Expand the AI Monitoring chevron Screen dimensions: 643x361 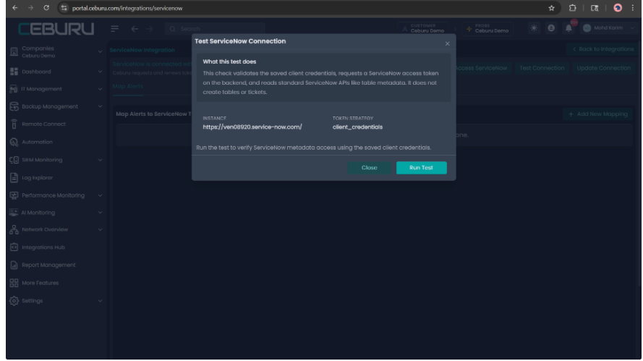point(100,213)
